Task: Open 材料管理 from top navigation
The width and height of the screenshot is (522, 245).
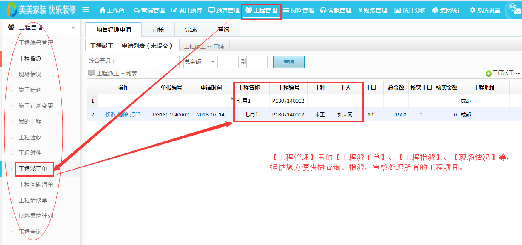Action: [x=298, y=10]
